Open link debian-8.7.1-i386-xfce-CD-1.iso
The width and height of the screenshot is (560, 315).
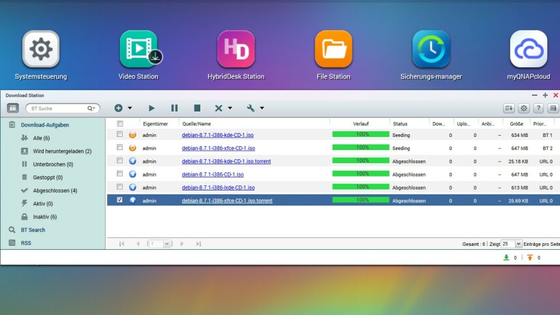pyautogui.click(x=218, y=148)
